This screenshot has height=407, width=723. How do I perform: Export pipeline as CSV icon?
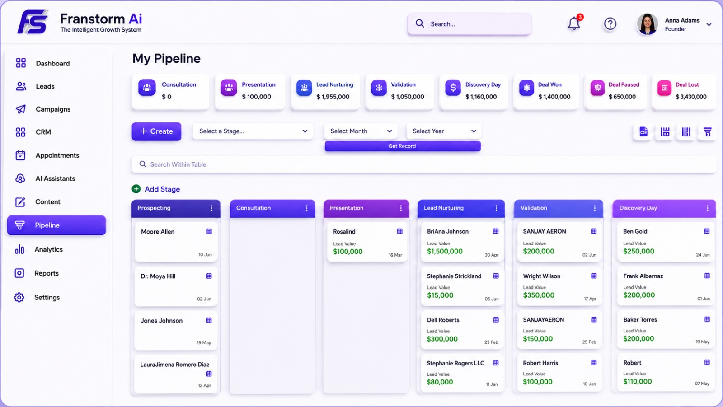(x=643, y=132)
